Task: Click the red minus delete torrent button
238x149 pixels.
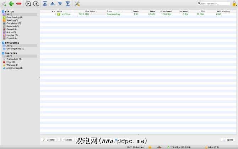Action: click(19, 4)
